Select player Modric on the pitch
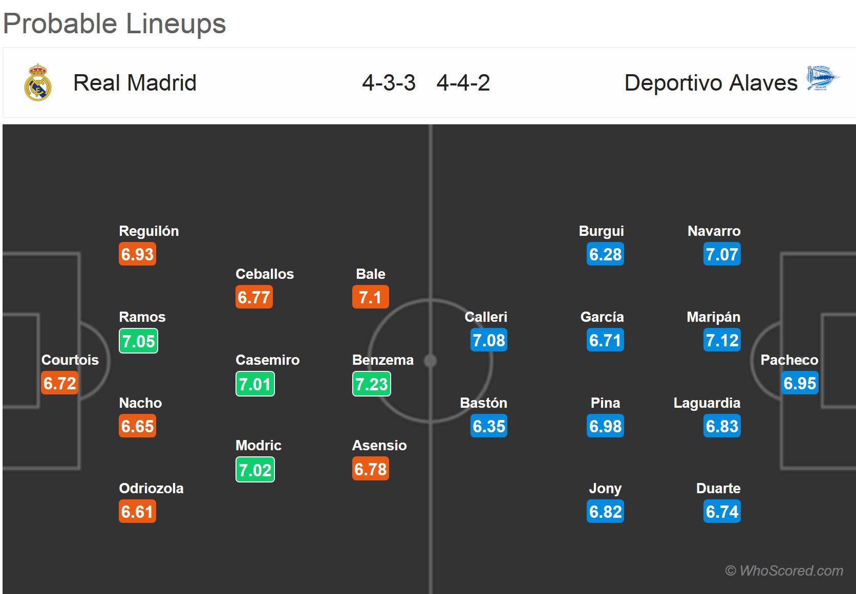 coord(258,446)
